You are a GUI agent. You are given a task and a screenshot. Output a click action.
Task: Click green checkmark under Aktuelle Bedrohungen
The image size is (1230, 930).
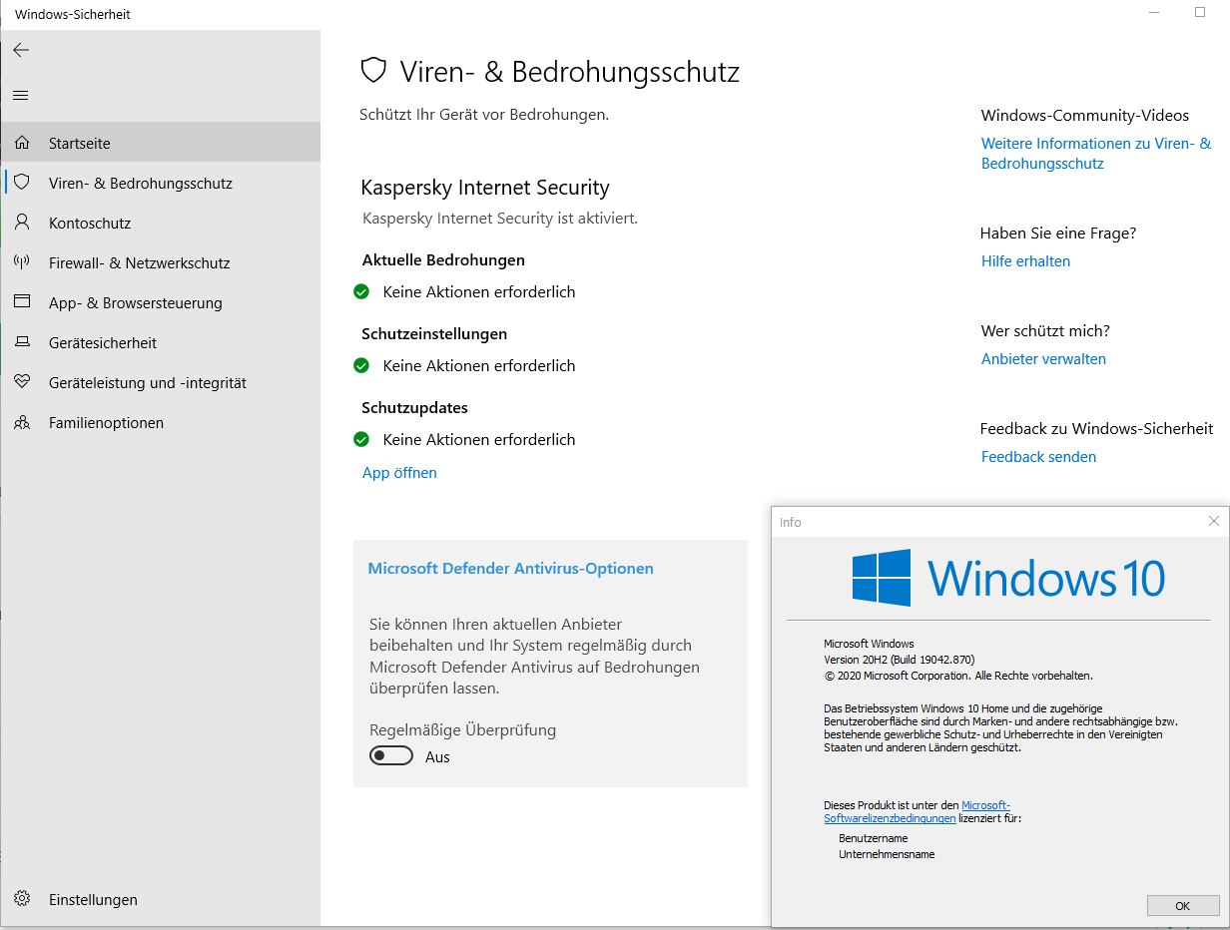click(361, 291)
